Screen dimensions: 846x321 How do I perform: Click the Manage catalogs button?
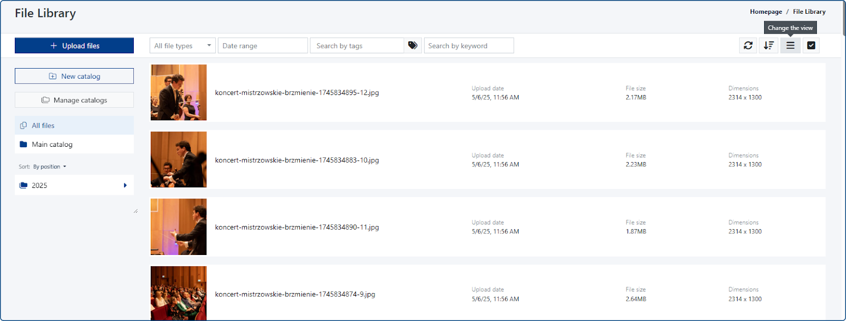[74, 100]
